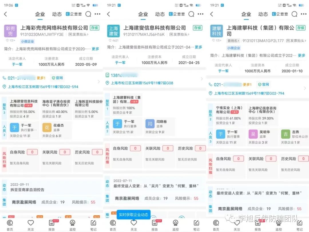Switch to 动态 tab in 上海建攀科技 screen

(263, 14)
